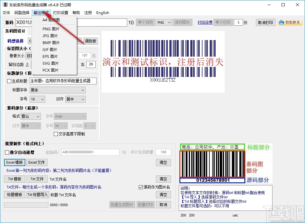Click 清空 button beside 标题 Txt 文件名

pos(163,195)
